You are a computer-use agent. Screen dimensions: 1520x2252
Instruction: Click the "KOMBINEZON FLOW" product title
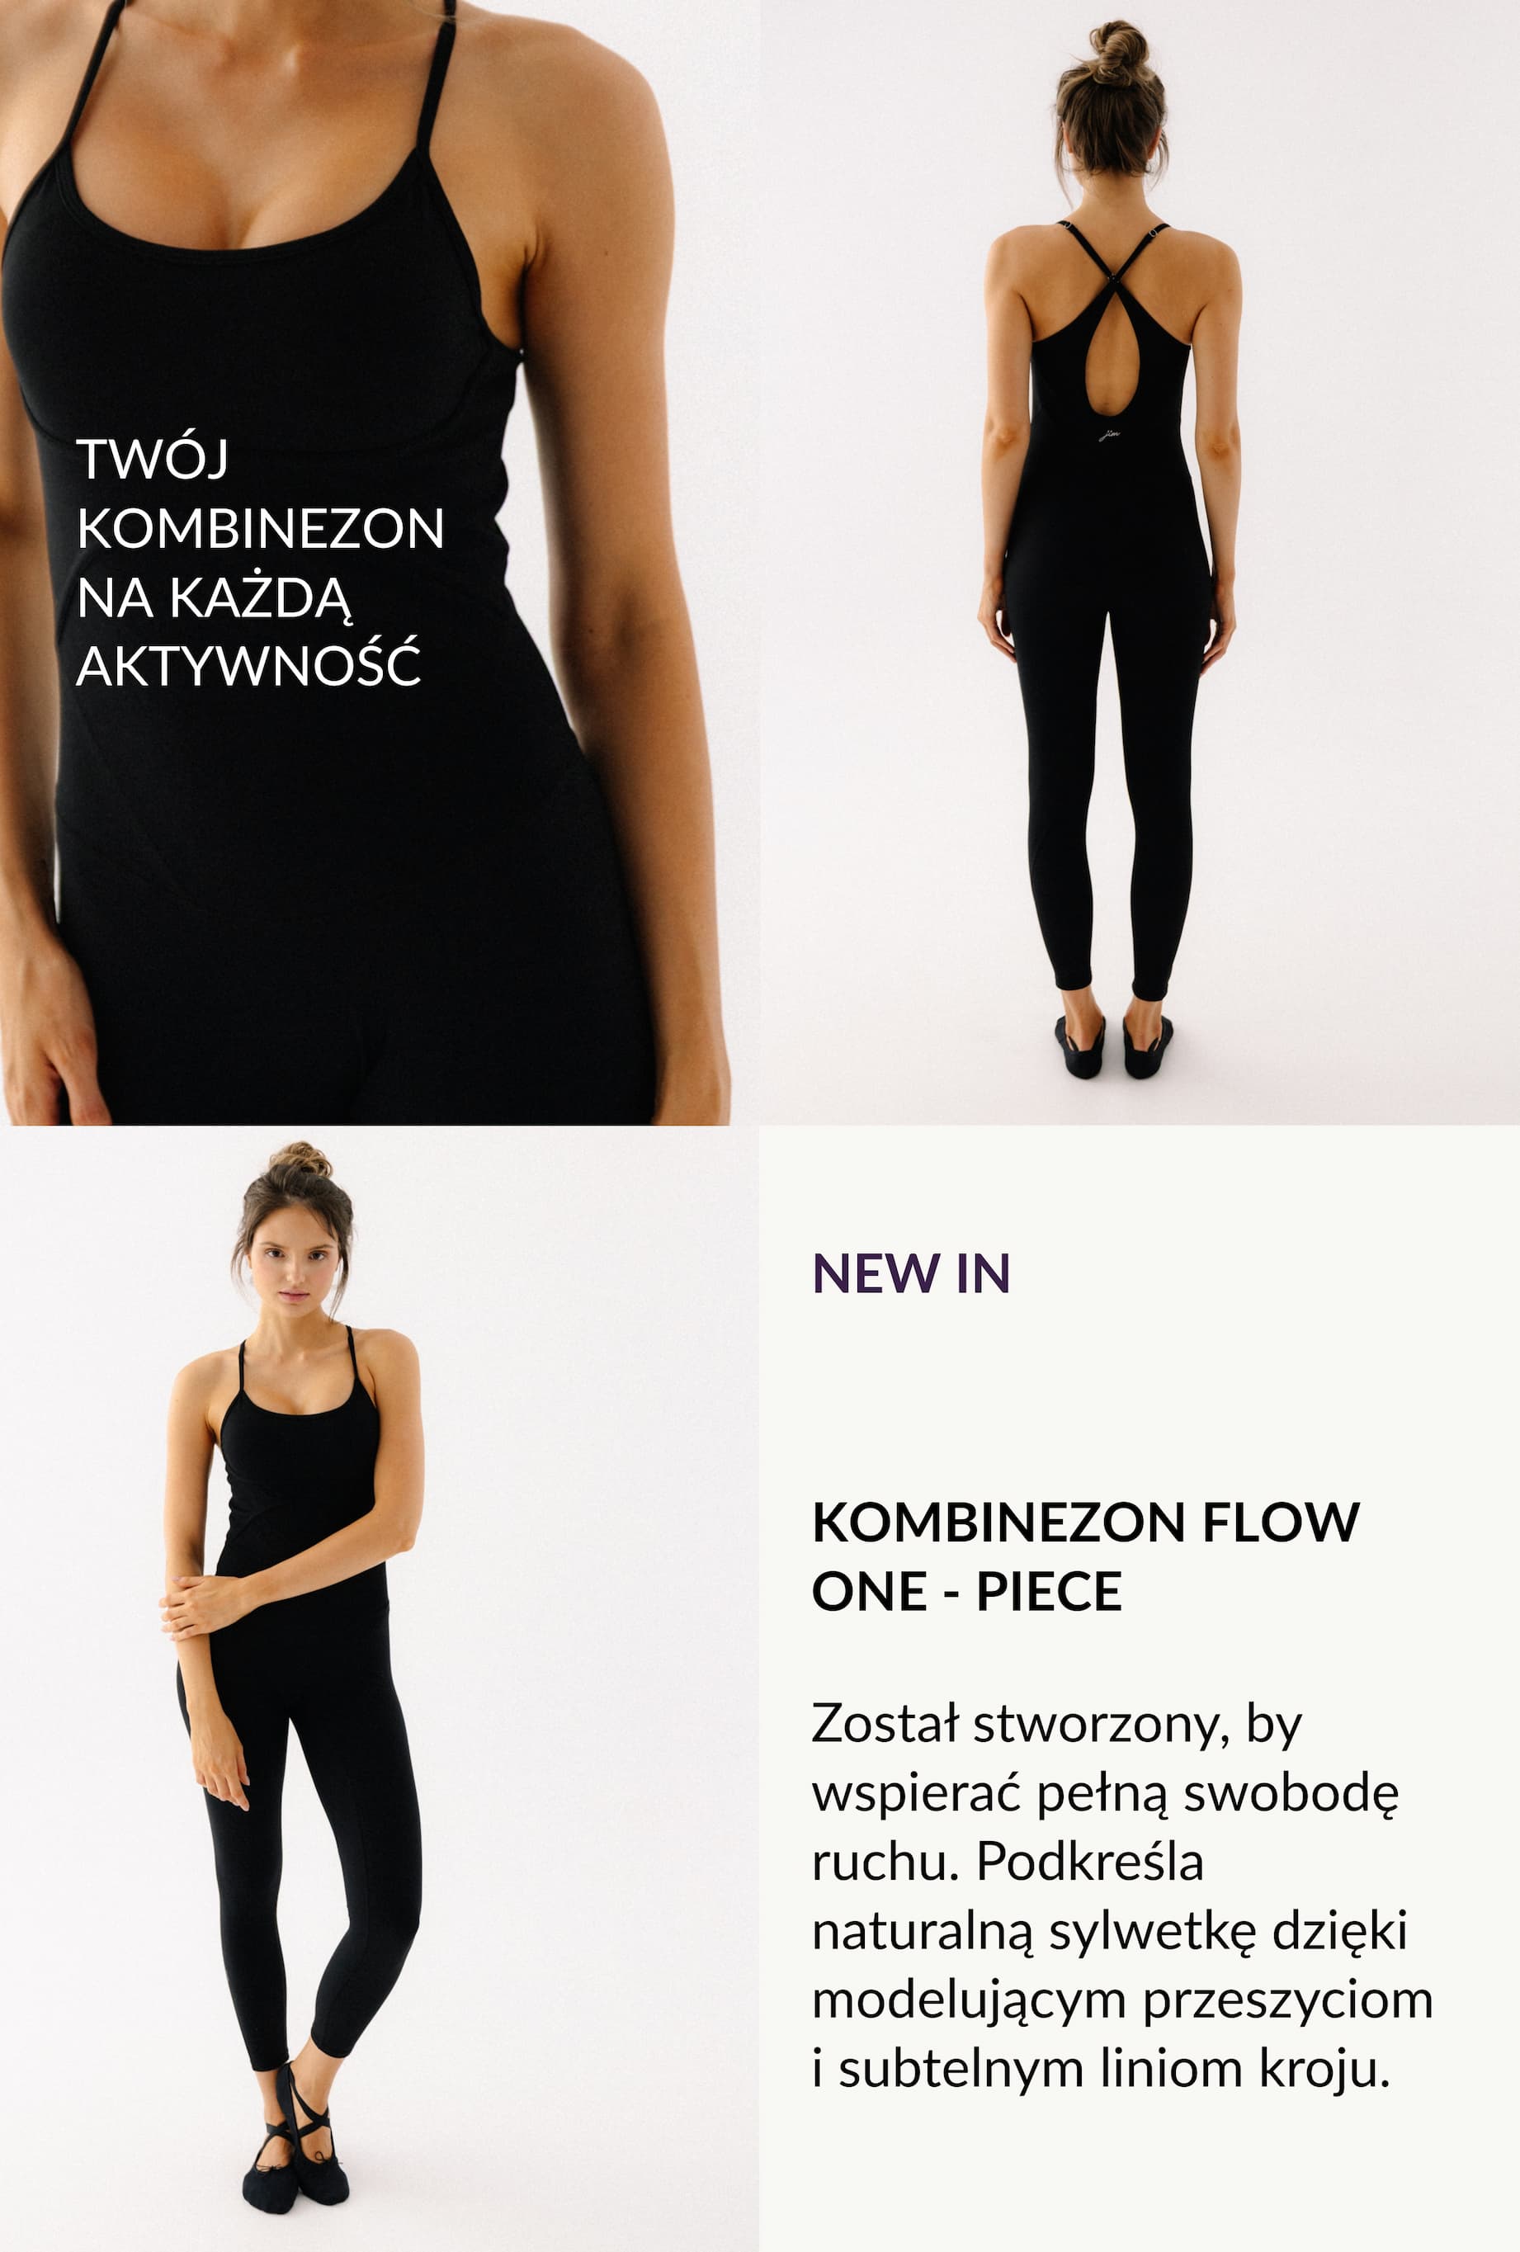1086,1523
